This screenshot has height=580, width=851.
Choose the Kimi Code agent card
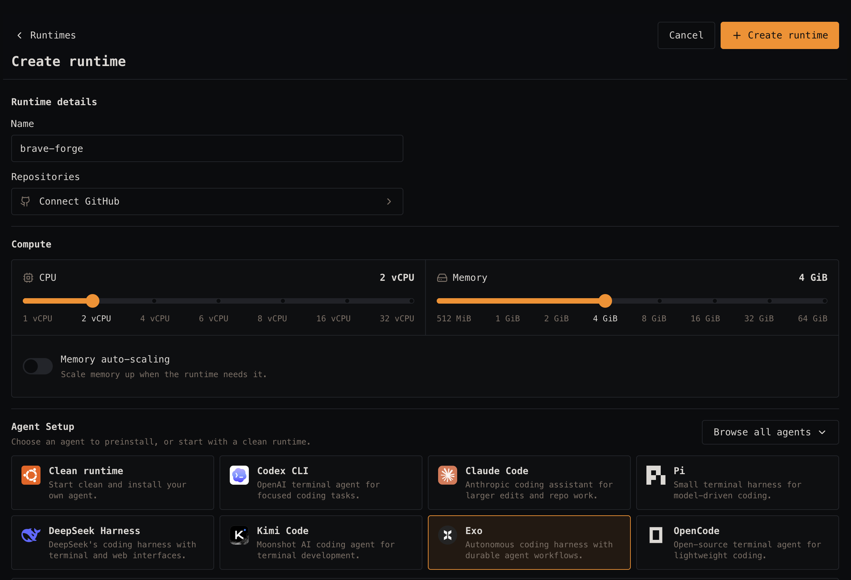[x=321, y=542]
